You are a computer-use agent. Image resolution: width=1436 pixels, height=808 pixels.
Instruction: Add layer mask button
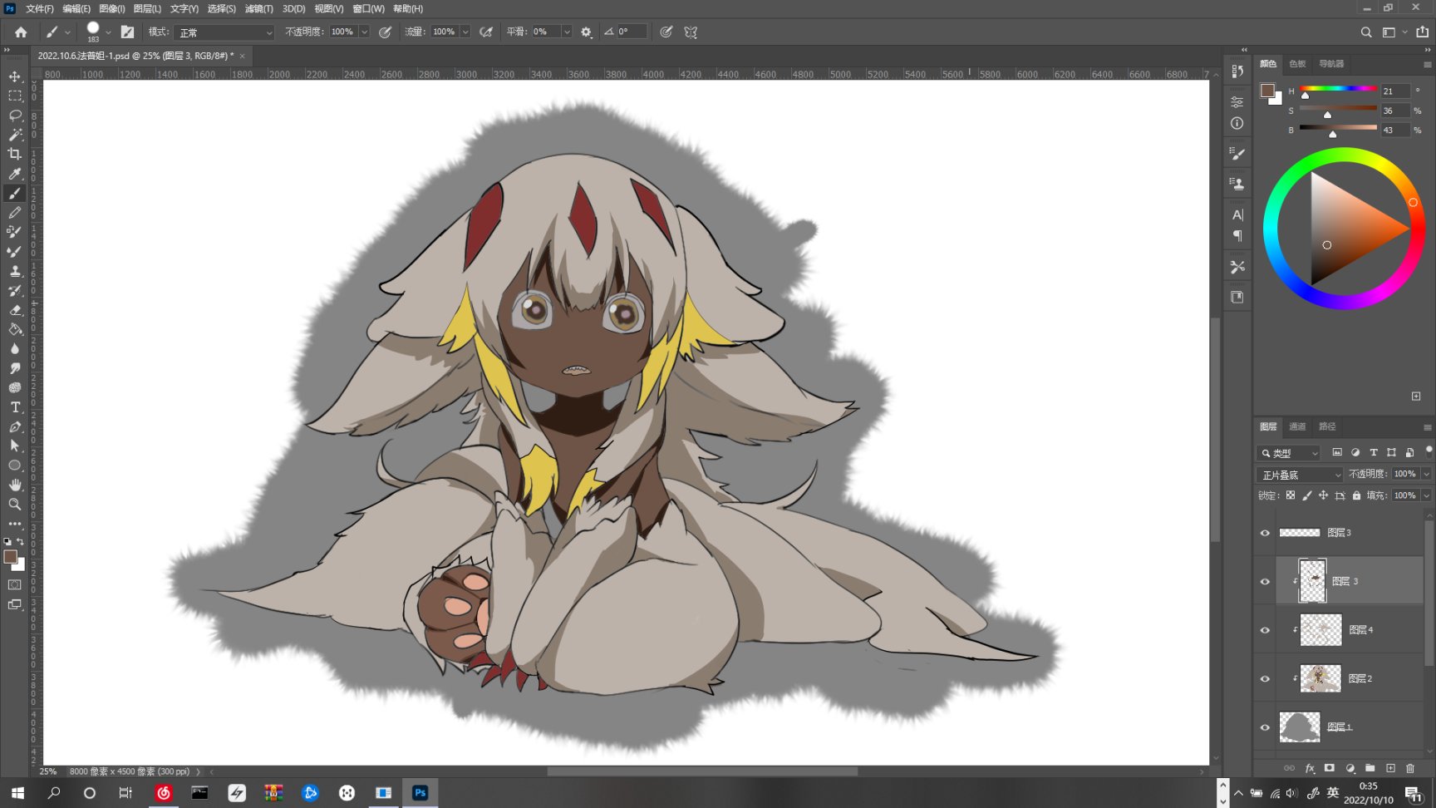tap(1330, 768)
